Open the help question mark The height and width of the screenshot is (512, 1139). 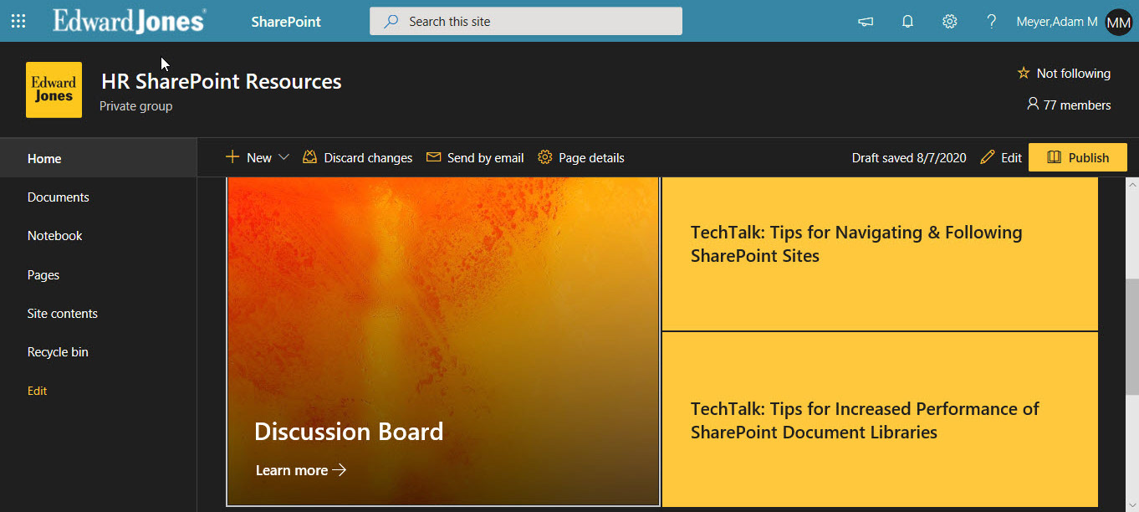(x=991, y=22)
